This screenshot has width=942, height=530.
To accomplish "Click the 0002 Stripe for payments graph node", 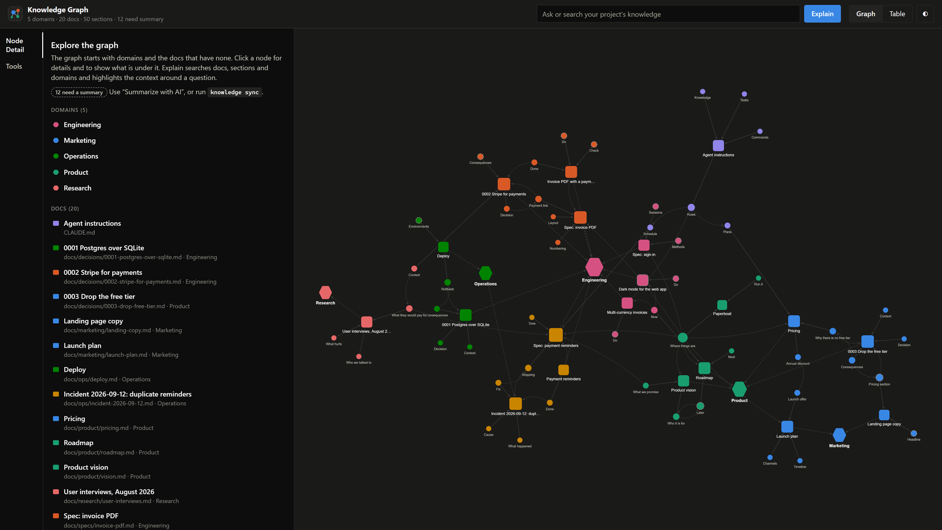I will point(504,184).
